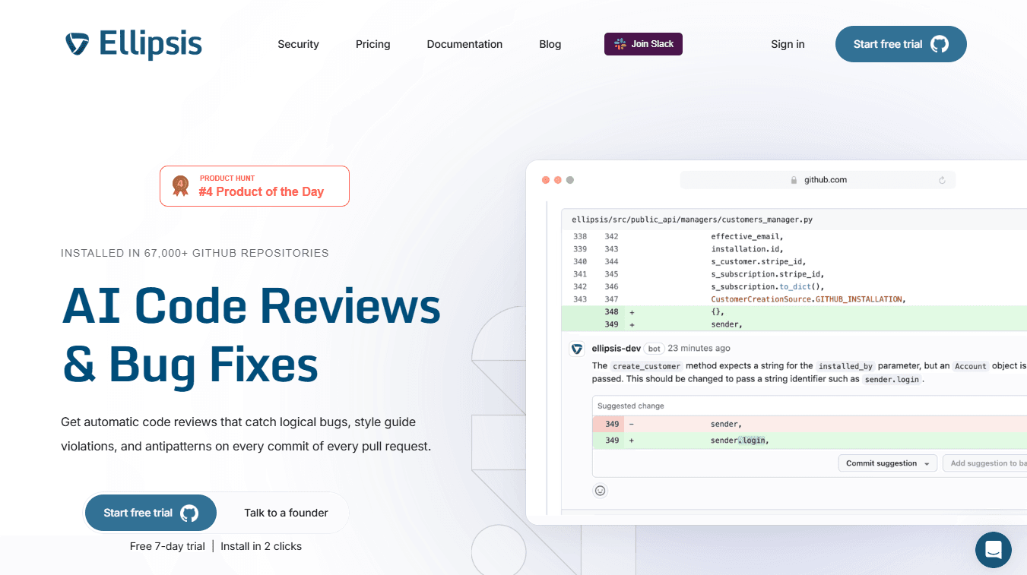The height and width of the screenshot is (575, 1027).
Task: Click the Add suggestion to batch button
Action: (985, 463)
